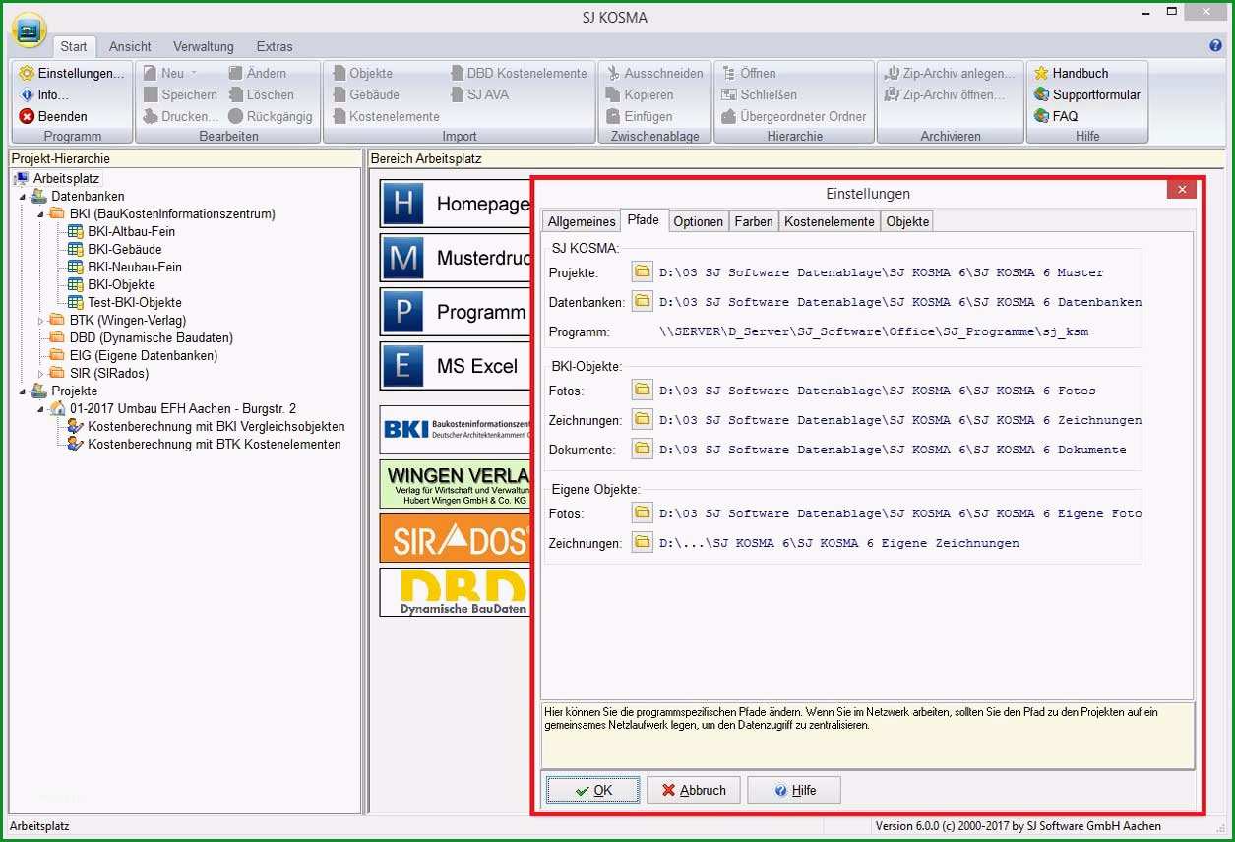Select BKI-Gebäude database
Image resolution: width=1235 pixels, height=842 pixels.
coord(124,249)
